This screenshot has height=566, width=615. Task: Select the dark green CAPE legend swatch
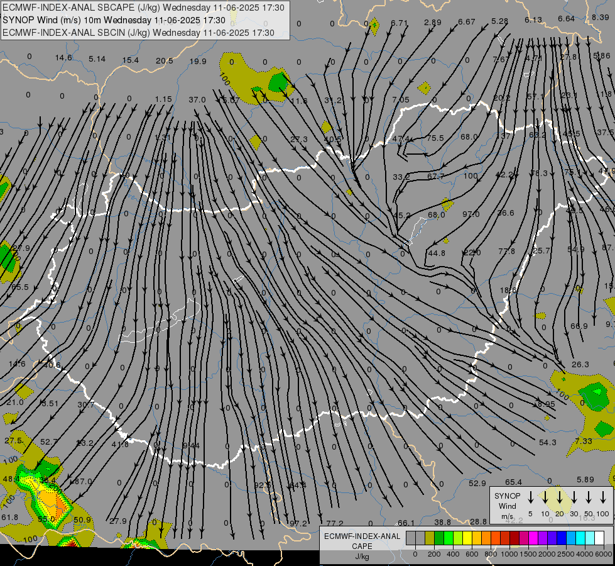coord(439,538)
